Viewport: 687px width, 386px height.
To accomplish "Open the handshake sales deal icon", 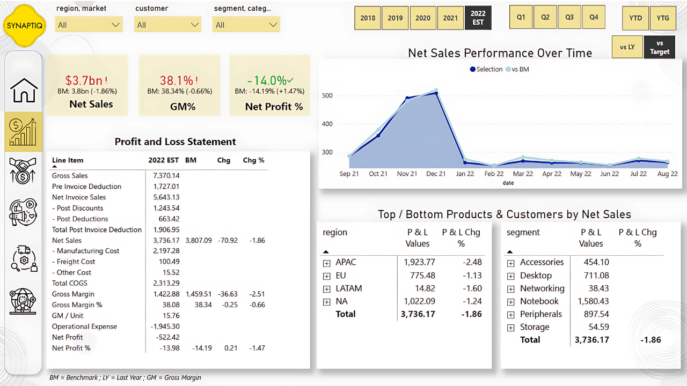I will 23,170.
